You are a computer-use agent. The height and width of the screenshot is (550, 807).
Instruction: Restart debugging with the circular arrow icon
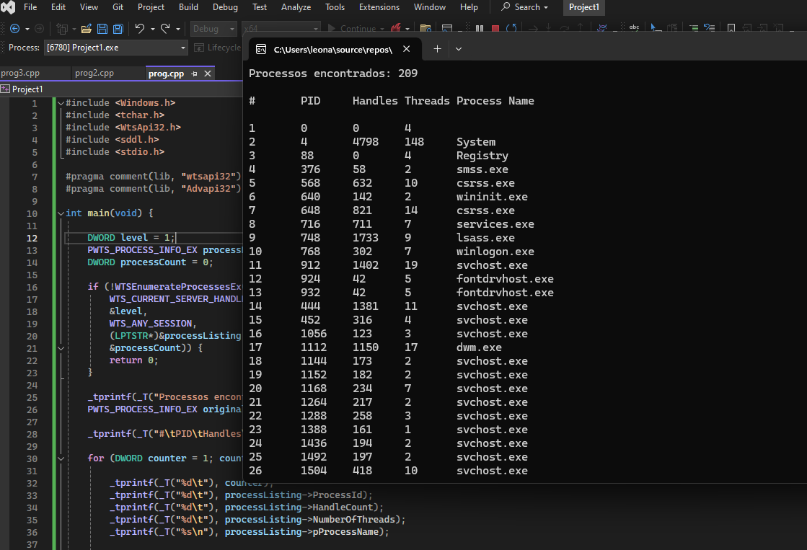(x=511, y=29)
